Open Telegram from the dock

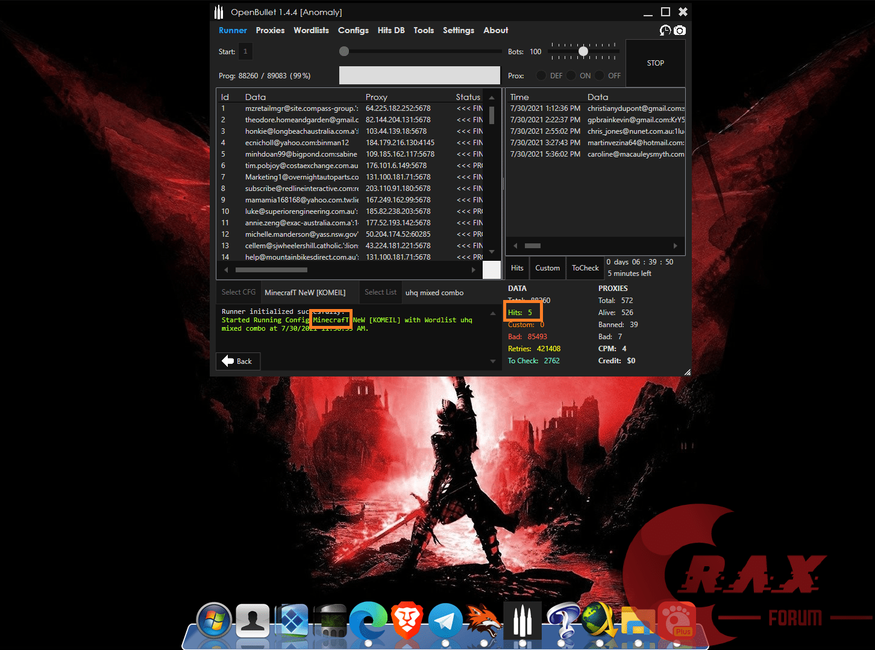[x=445, y=620]
